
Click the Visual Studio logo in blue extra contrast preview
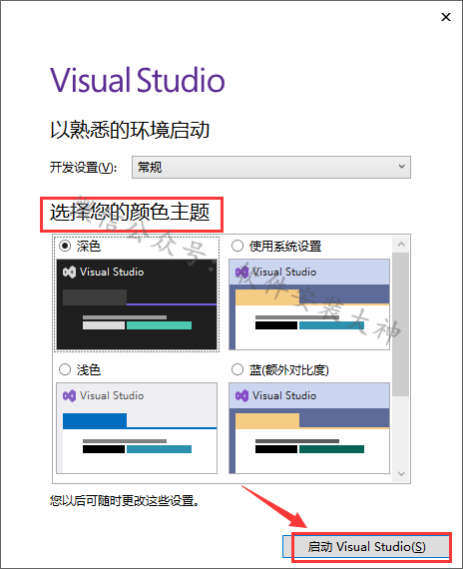(242, 395)
